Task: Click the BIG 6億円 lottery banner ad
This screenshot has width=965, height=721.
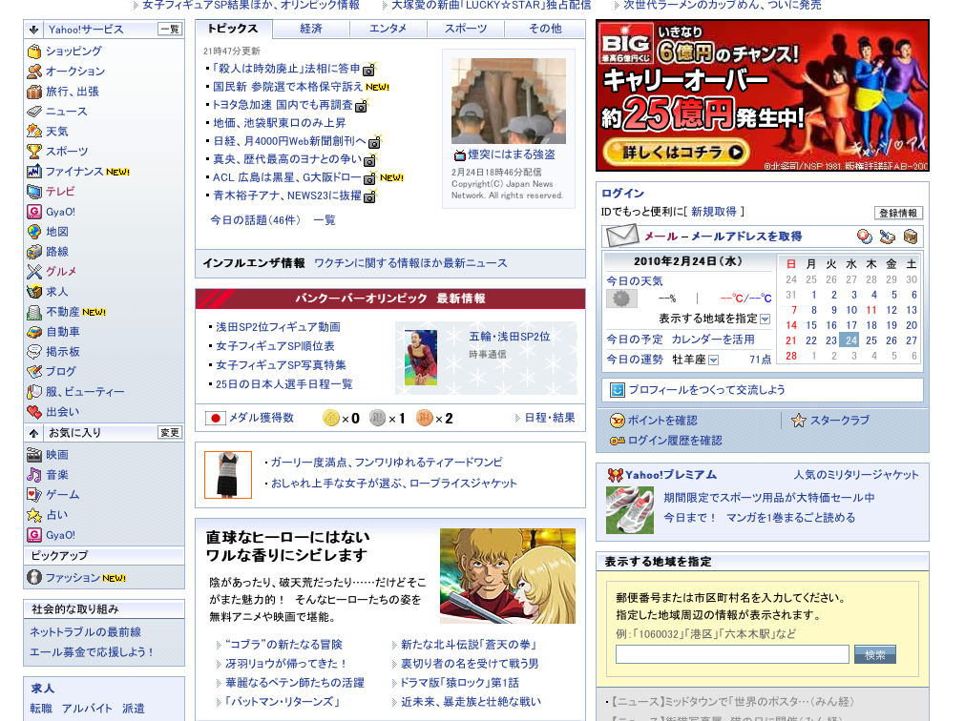Action: point(763,95)
